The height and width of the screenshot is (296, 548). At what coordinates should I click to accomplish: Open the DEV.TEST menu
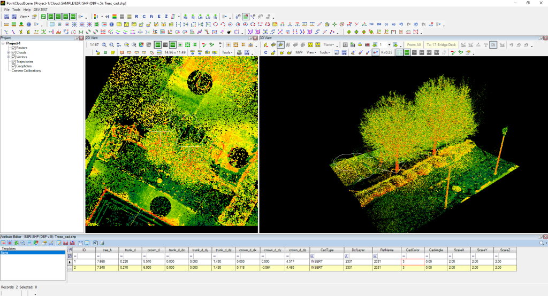(41, 10)
